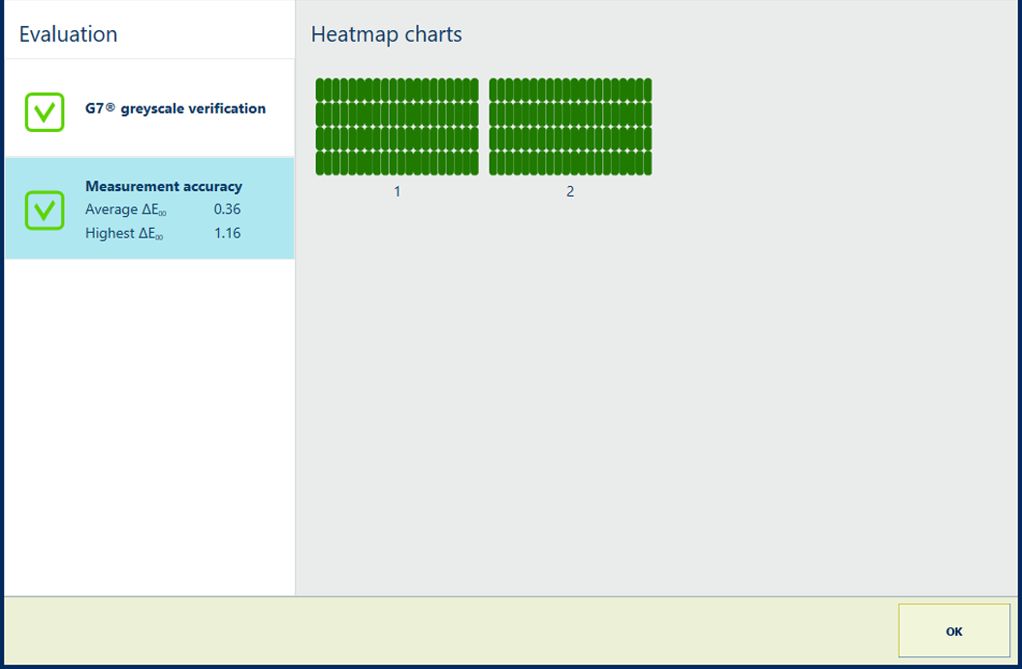Screen dimensions: 1022x669
Task: Click the Heatmap charts heading
Action: [x=386, y=35]
